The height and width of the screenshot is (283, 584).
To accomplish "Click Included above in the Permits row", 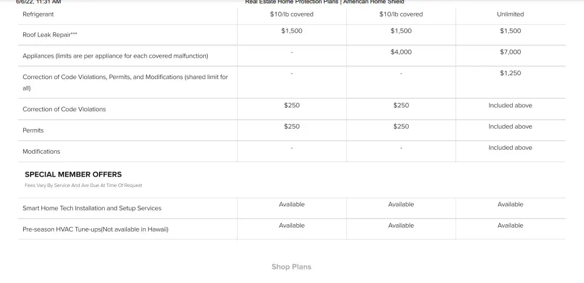I will (510, 127).
